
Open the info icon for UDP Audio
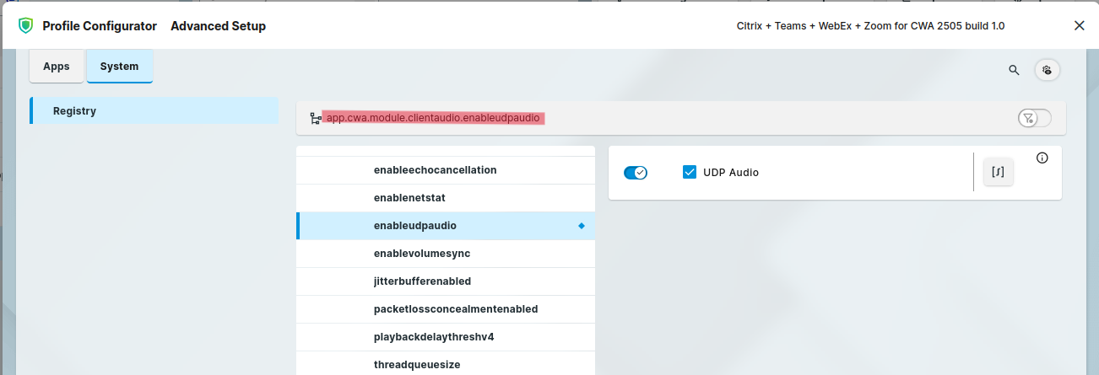[1042, 158]
